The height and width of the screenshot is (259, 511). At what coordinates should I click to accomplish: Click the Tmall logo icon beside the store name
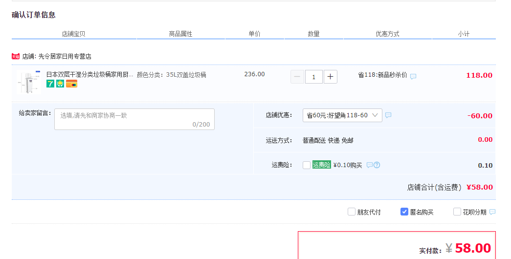pyautogui.click(x=16, y=56)
